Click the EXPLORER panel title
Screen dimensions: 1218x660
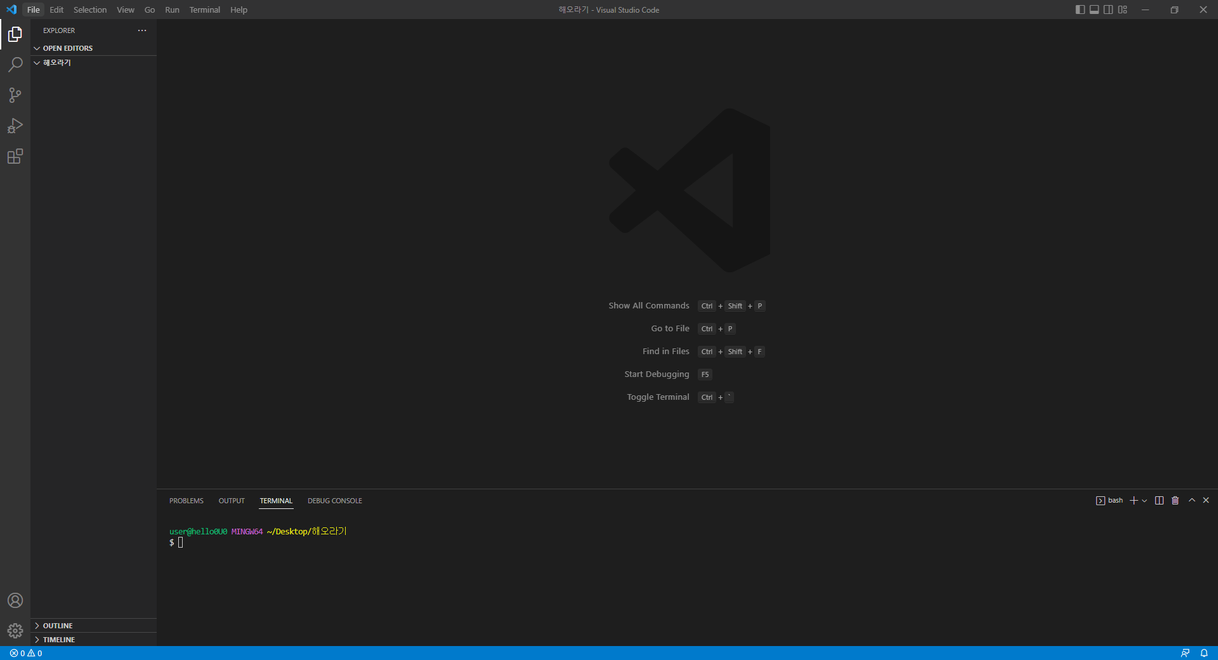coord(59,30)
